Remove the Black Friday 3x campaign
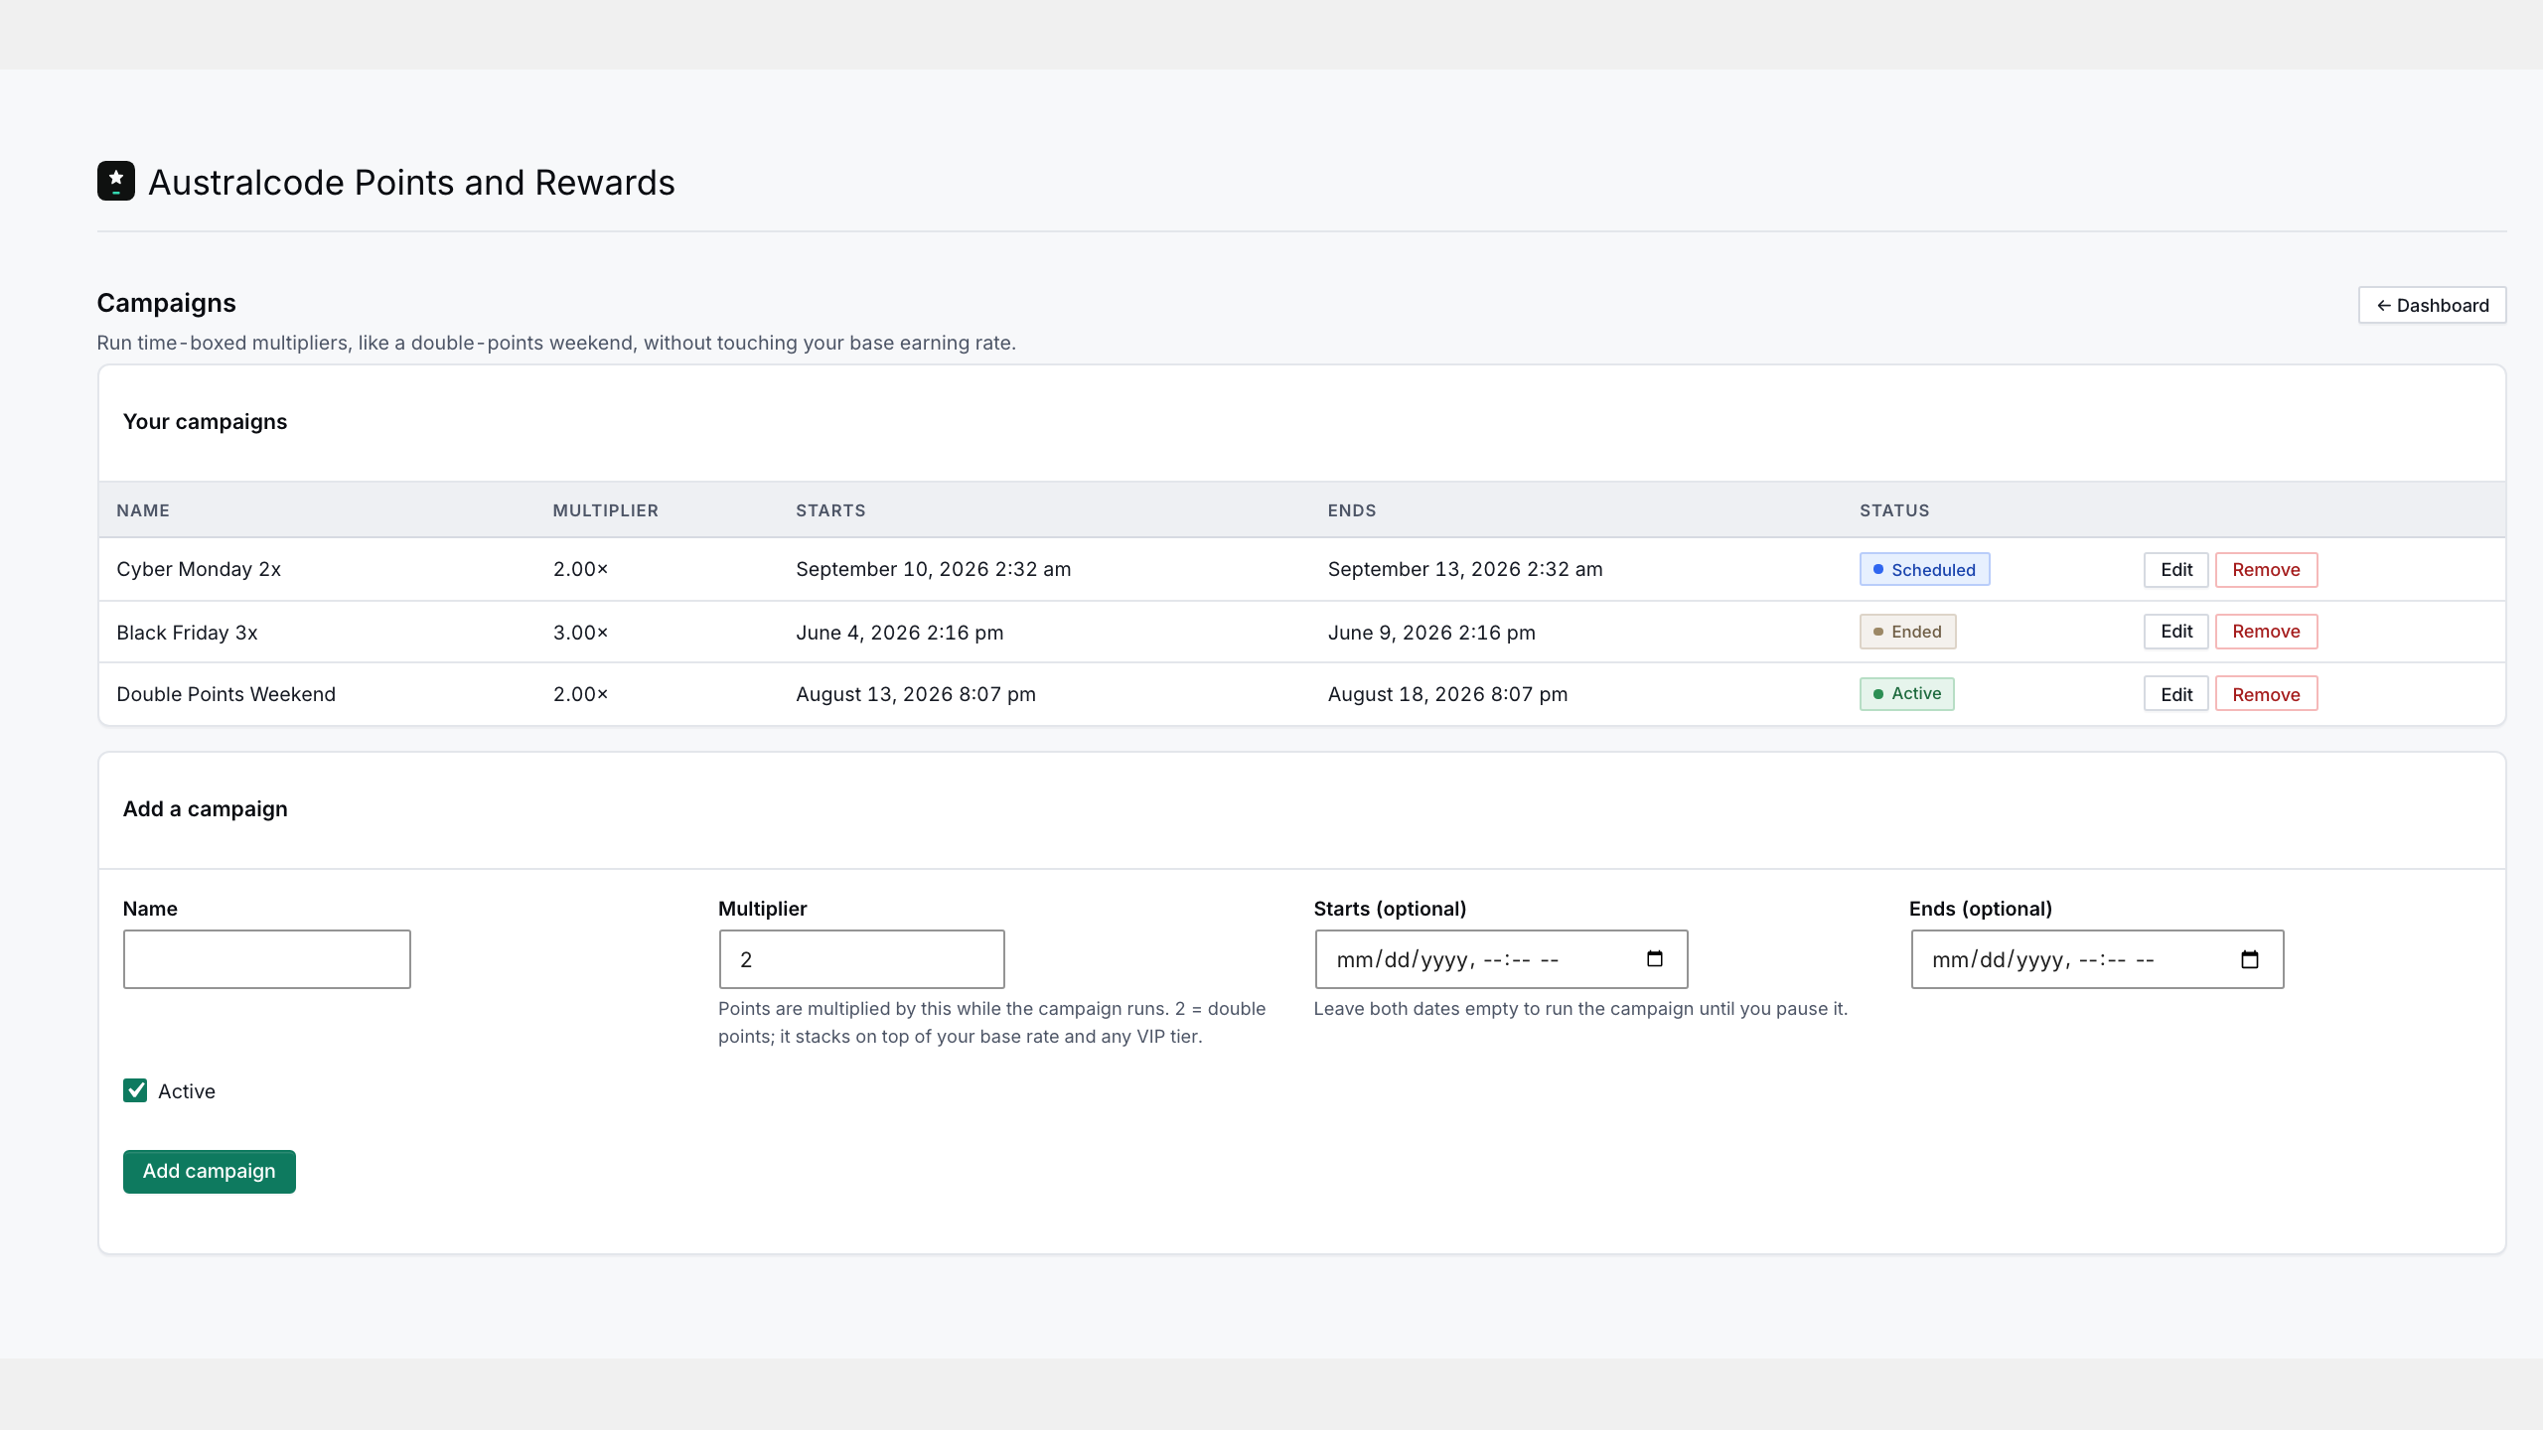Viewport: 2543px width, 1430px height. (x=2266, y=631)
